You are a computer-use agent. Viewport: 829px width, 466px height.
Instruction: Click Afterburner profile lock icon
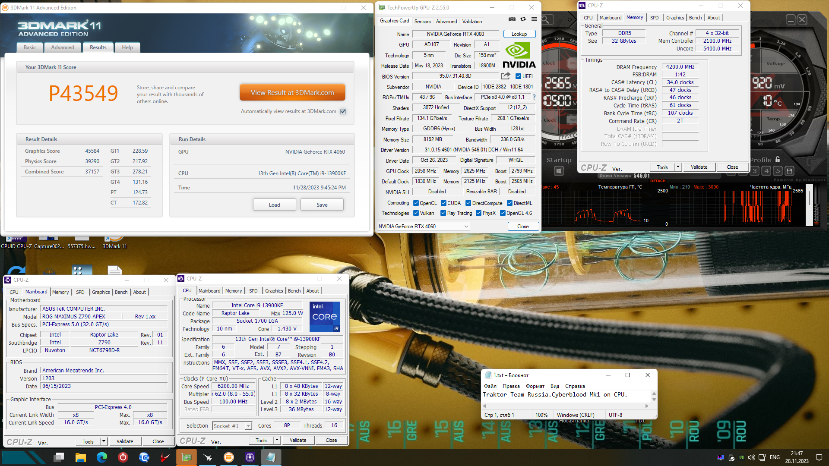coord(778,160)
